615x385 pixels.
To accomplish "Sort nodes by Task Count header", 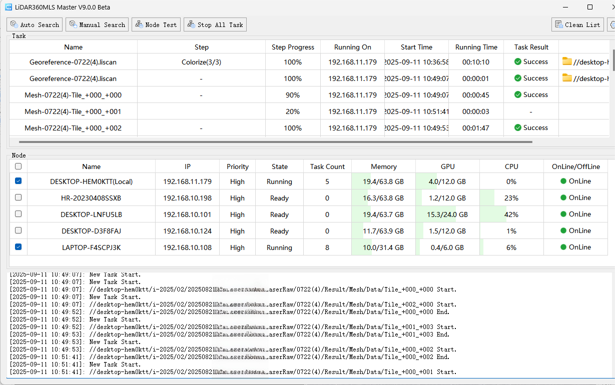I will pyautogui.click(x=327, y=166).
